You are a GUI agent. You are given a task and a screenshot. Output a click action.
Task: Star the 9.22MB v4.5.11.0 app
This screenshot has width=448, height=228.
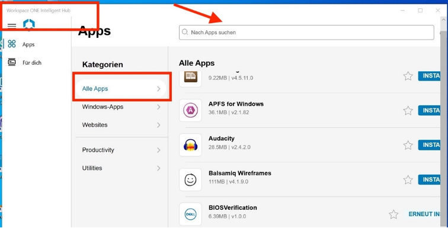coord(408,76)
